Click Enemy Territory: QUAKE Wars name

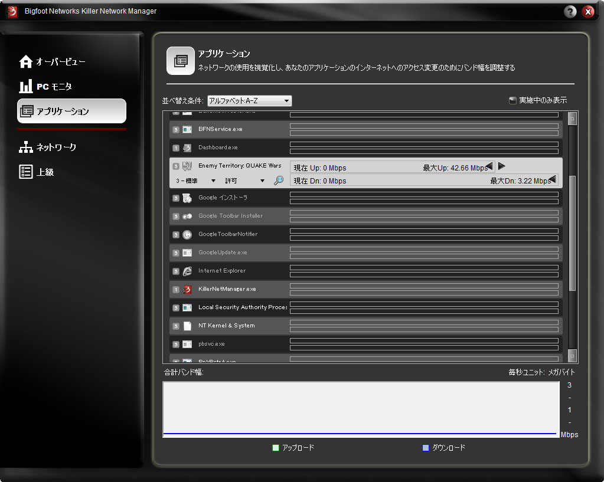pyautogui.click(x=240, y=166)
